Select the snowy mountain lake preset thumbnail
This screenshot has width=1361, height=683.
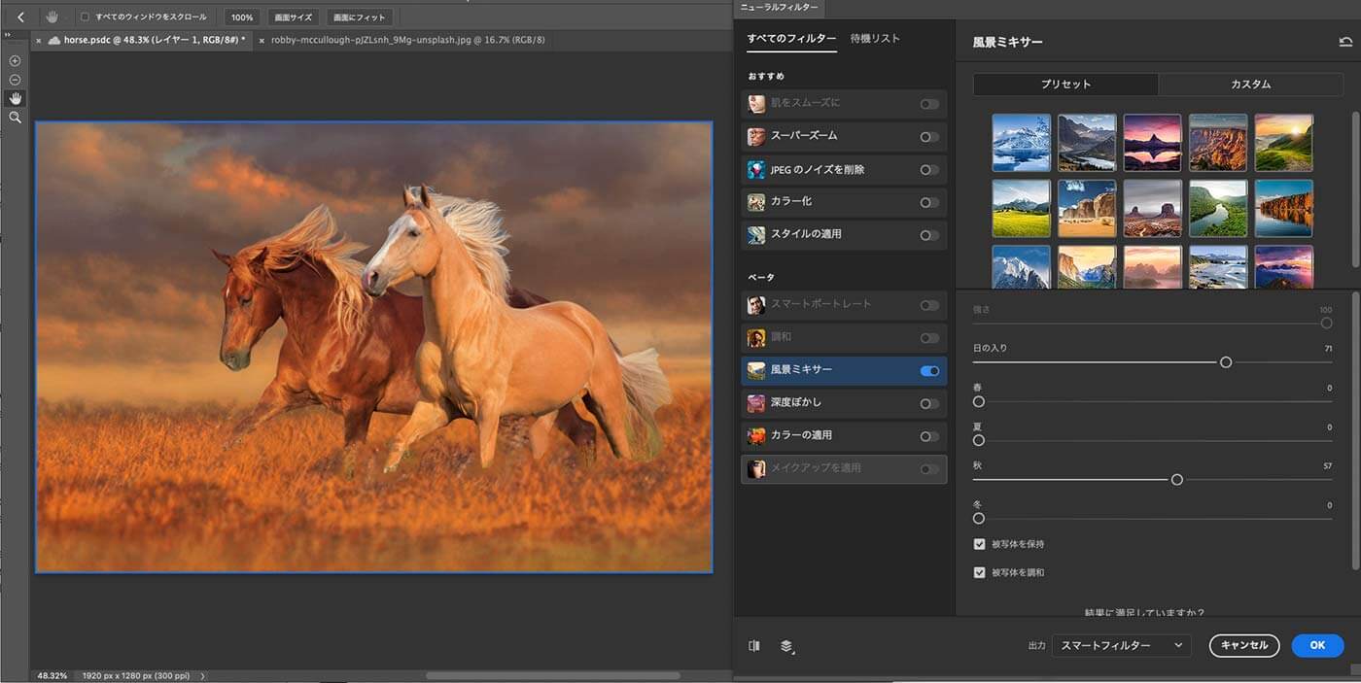point(1021,143)
